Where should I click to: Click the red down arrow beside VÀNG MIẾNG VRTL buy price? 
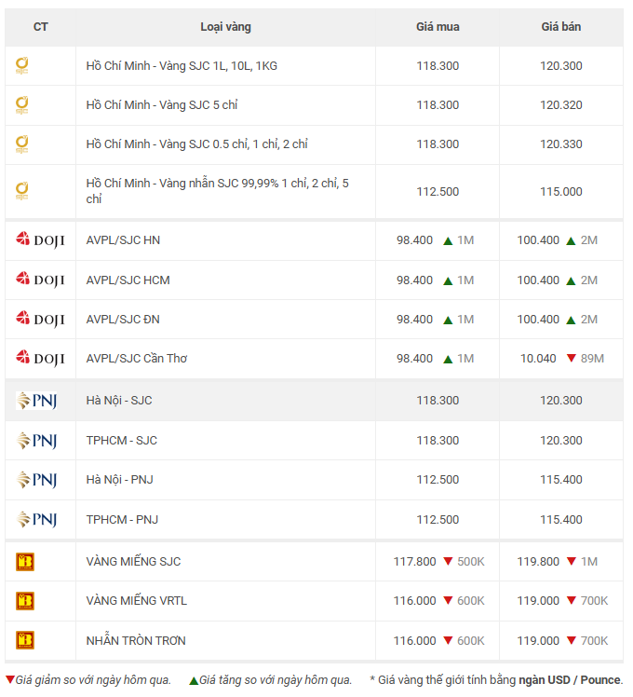448,600
